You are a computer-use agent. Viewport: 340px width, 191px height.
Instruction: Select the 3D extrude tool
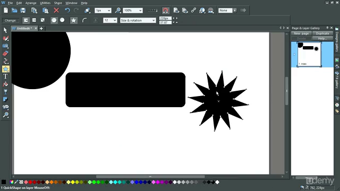tap(5, 107)
